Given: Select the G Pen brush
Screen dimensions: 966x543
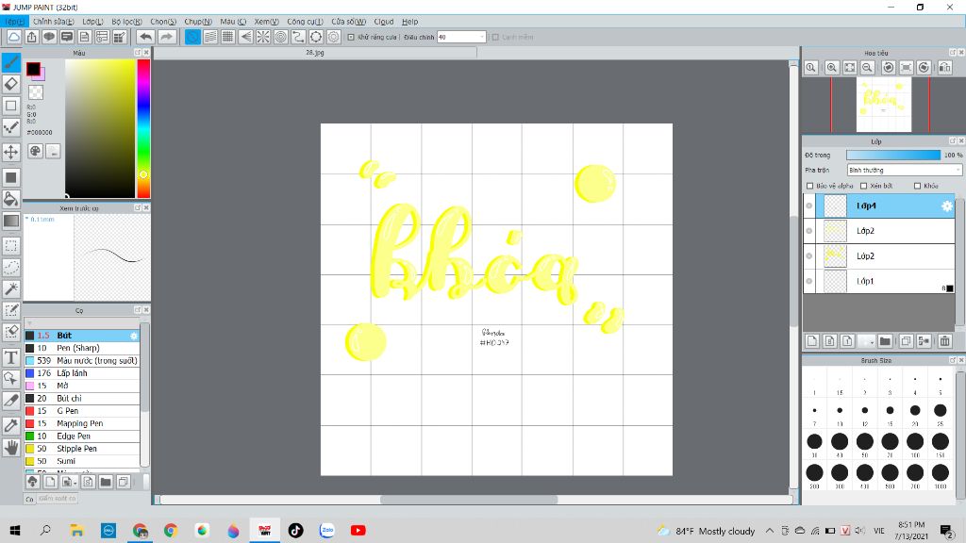Looking at the screenshot, I should tap(83, 411).
